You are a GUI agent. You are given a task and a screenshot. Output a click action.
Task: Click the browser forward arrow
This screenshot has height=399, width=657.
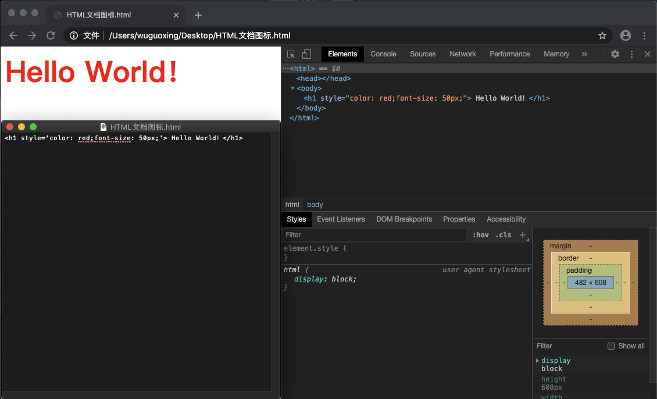[32, 35]
